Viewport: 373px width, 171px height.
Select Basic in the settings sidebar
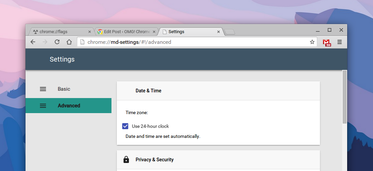point(64,89)
